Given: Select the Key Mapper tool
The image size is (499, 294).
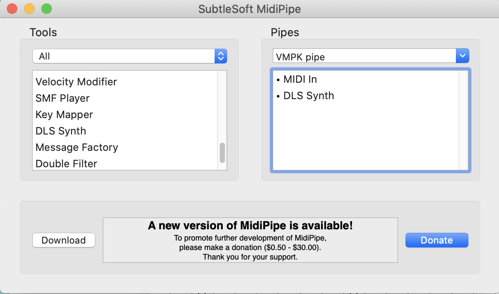Looking at the screenshot, I should point(64,115).
